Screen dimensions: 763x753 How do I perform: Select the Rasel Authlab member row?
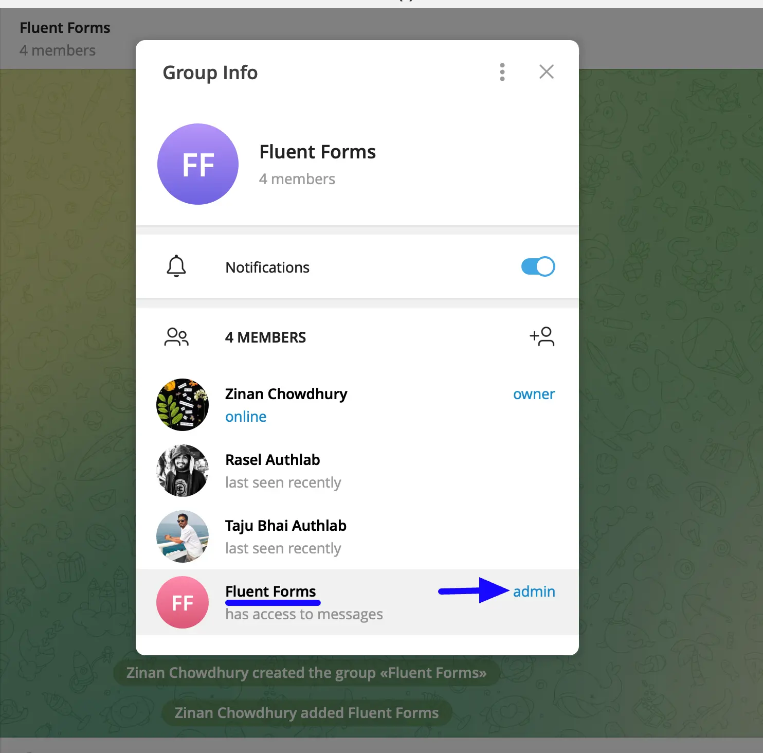357,471
